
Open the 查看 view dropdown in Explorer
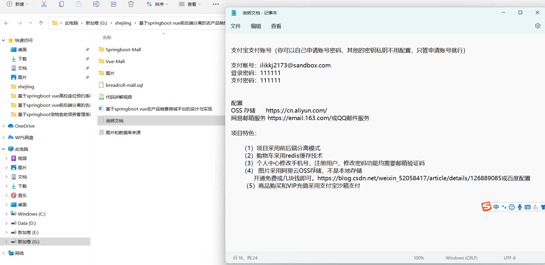point(190,4)
